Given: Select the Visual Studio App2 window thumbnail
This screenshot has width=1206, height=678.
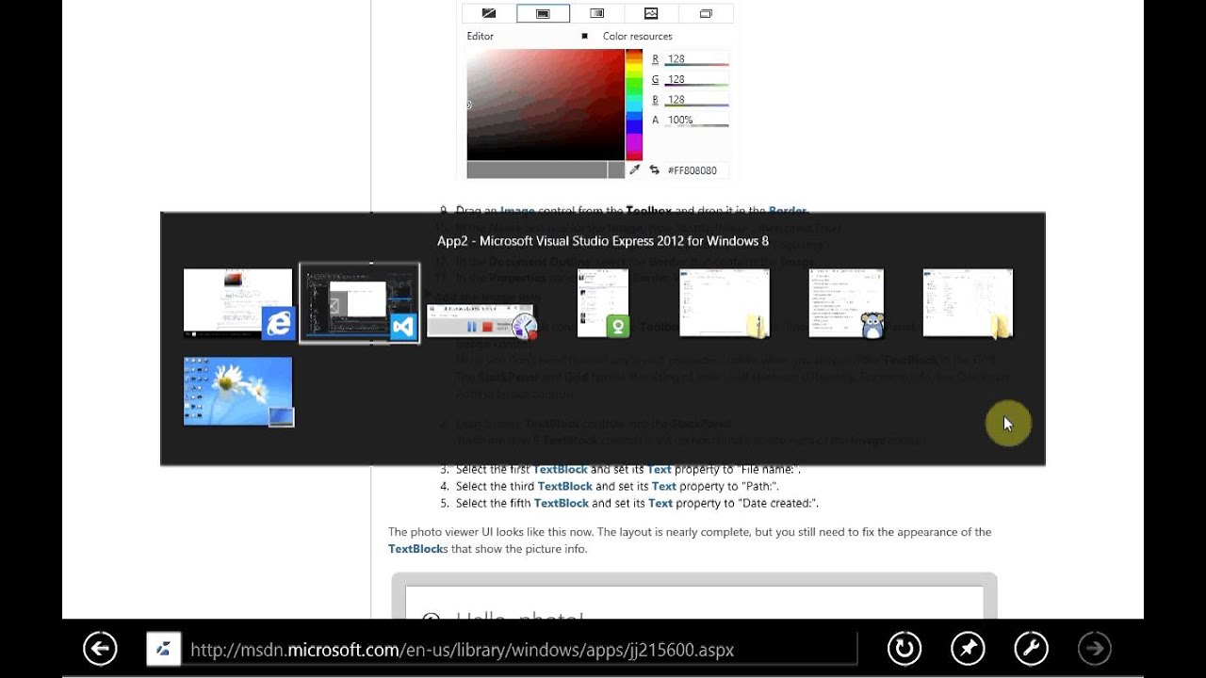Looking at the screenshot, I should pyautogui.click(x=359, y=302).
